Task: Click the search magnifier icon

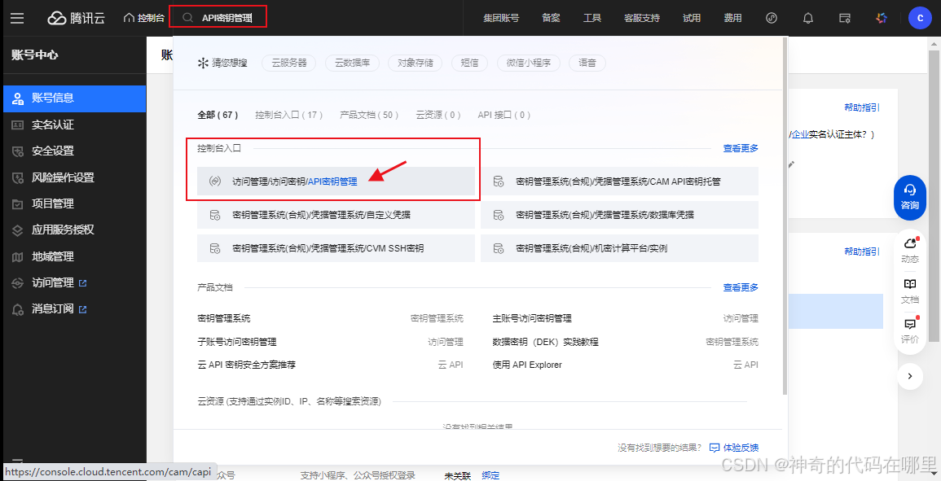Action: [188, 18]
